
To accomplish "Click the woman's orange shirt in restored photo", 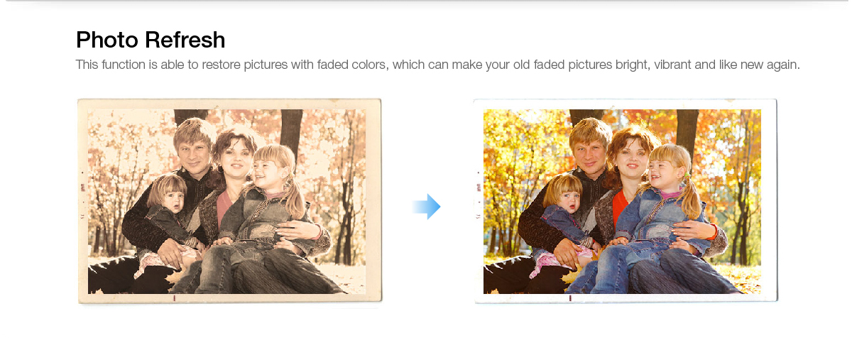I will [620, 206].
